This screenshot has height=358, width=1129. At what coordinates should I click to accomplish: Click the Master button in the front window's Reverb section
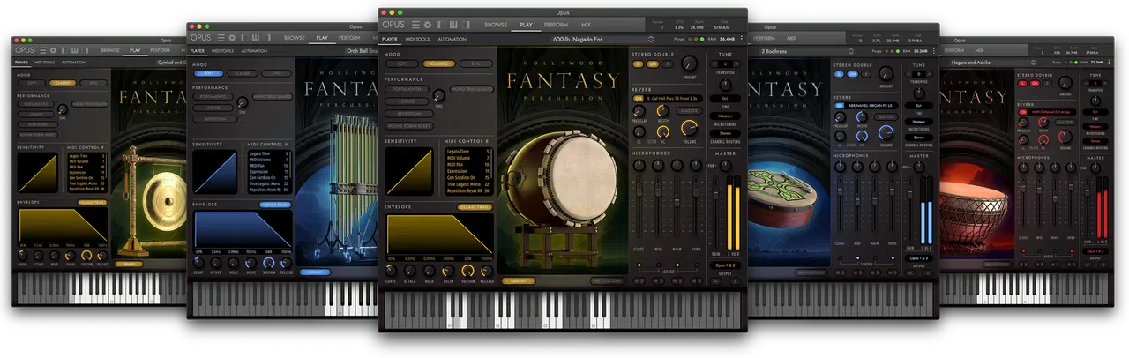[x=689, y=111]
